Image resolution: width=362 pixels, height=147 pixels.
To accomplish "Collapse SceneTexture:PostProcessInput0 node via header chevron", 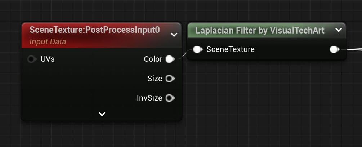I will [x=174, y=35].
